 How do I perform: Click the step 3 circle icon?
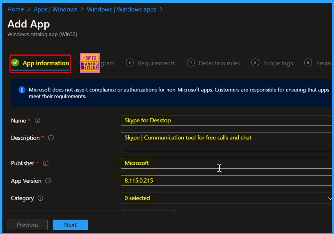coord(130,63)
